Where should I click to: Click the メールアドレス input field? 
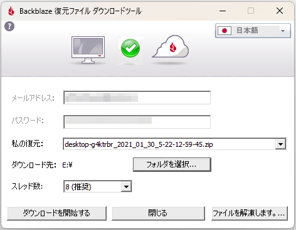tap(137, 97)
